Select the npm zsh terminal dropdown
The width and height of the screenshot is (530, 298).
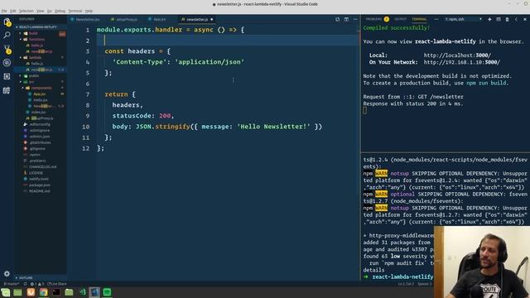click(x=463, y=19)
